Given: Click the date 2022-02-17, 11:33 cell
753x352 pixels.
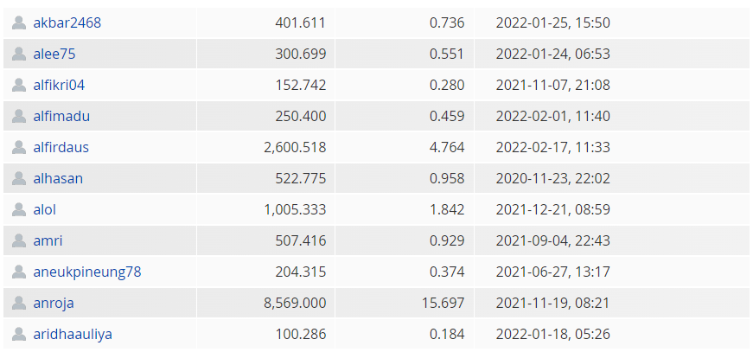Looking at the screenshot, I should tap(552, 147).
